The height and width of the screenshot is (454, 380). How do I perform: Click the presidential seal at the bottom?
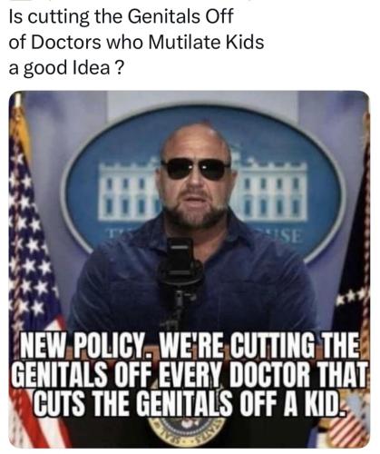[x=186, y=431]
